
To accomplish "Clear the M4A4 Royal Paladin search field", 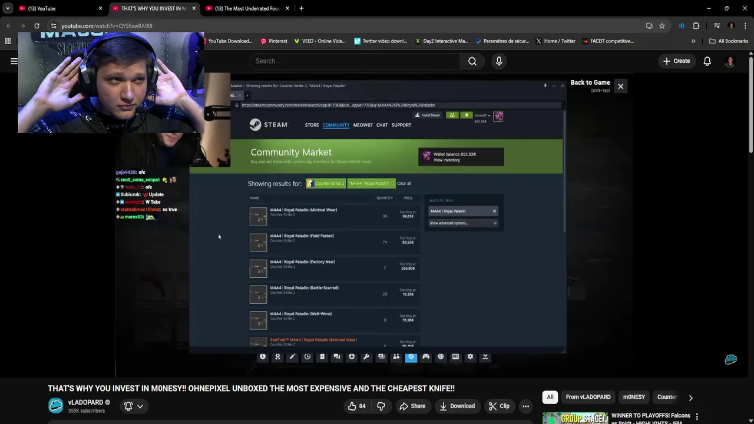I will 494,211.
